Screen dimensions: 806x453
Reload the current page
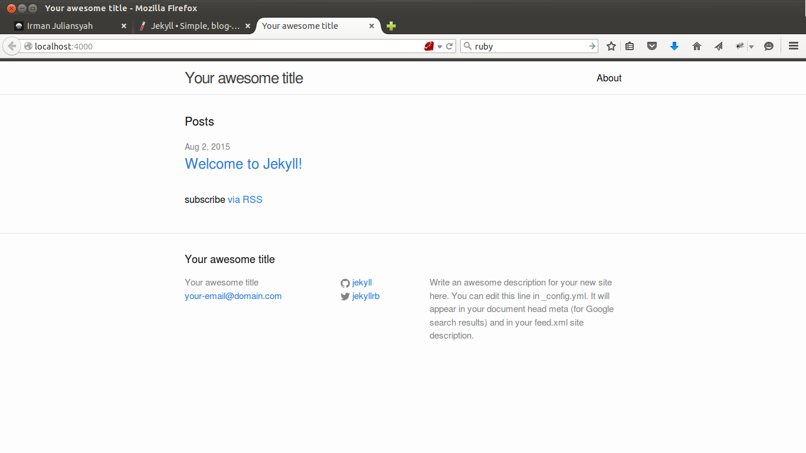click(x=450, y=46)
